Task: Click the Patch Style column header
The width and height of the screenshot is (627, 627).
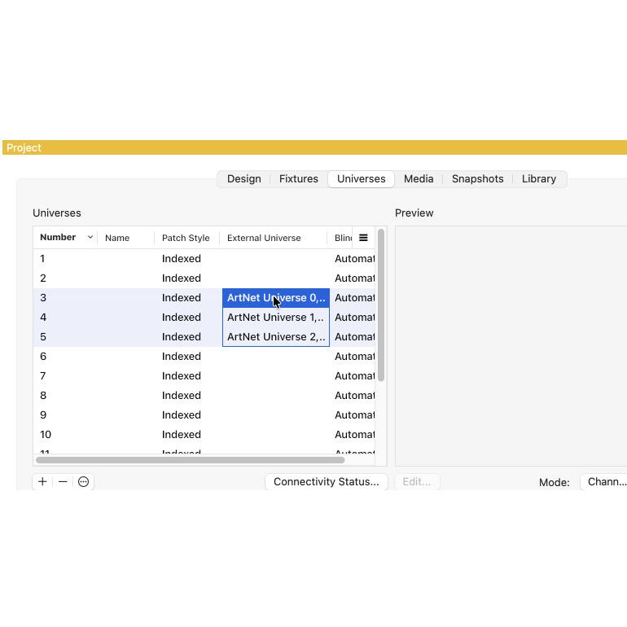Action: pos(186,239)
